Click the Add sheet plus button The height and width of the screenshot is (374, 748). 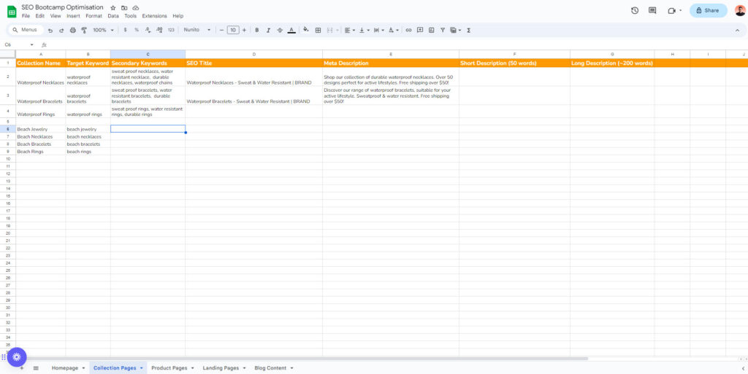(21, 368)
